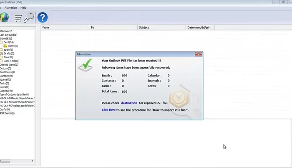This screenshot has height=168, width=292.
Task: Close the Information dialog
Action: coord(199,54)
